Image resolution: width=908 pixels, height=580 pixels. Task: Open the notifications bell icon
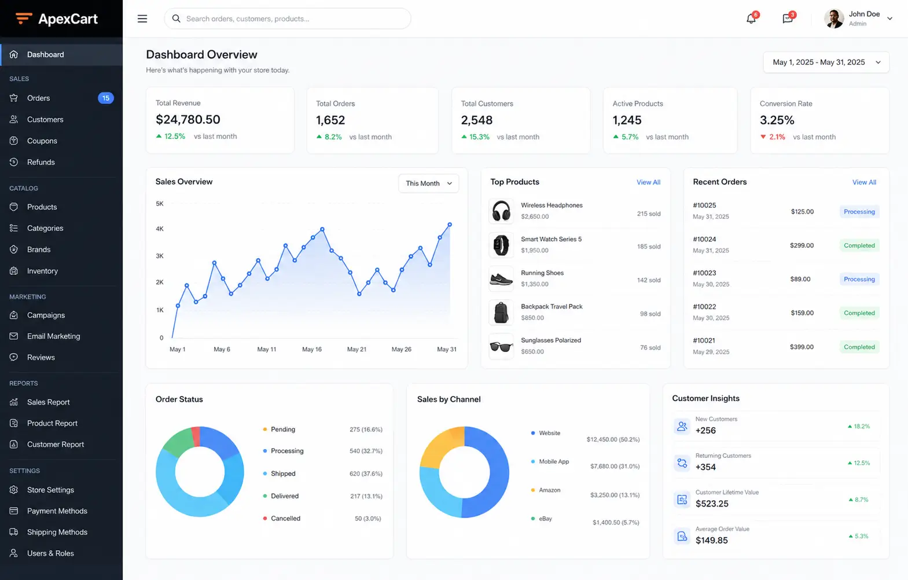(x=751, y=19)
